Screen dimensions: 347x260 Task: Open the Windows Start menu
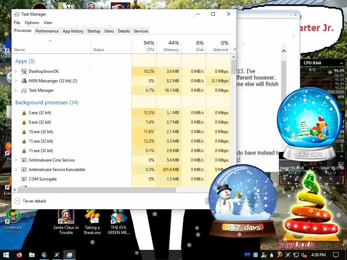point(6,255)
